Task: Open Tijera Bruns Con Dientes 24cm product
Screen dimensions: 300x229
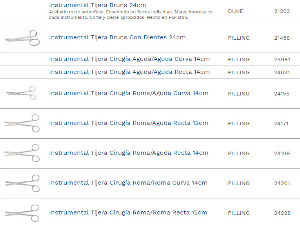Action: point(117,38)
